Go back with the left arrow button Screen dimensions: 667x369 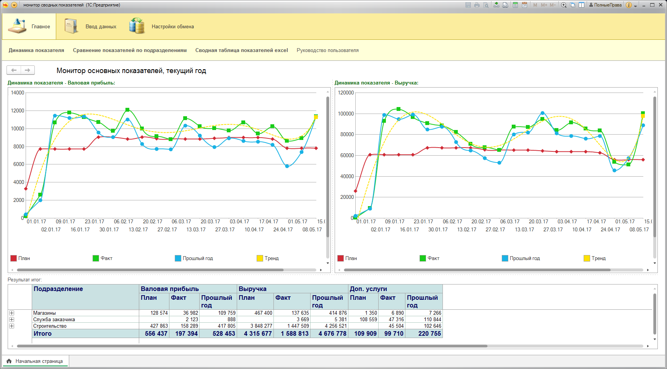(x=14, y=70)
